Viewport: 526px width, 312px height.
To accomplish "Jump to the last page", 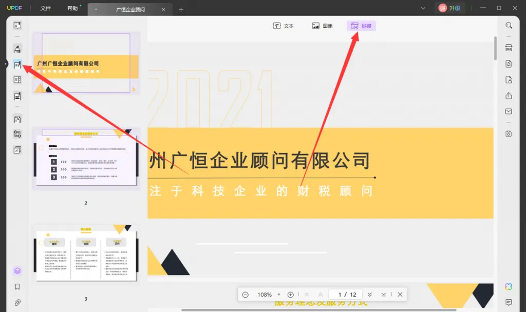I will (383, 295).
